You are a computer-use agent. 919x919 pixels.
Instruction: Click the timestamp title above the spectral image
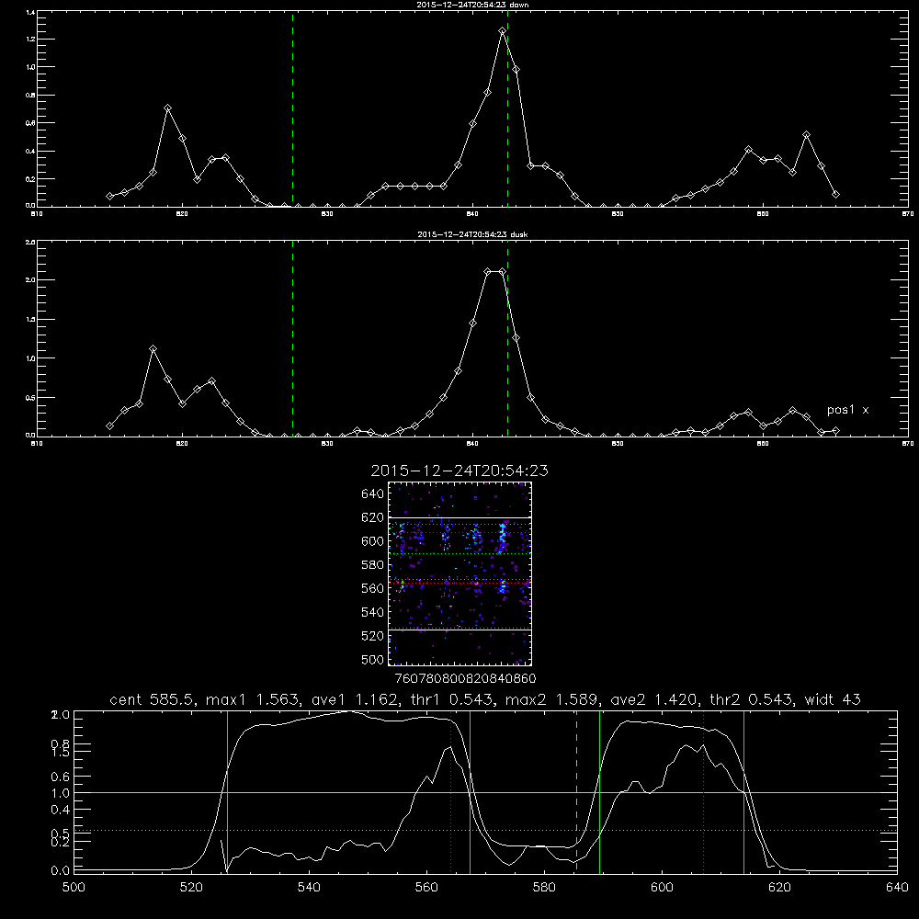tap(459, 471)
